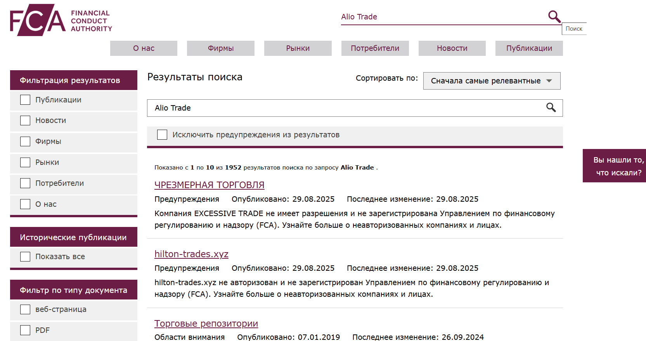Tick the Потребители filter checkbox
This screenshot has width=646, height=341.
coord(25,183)
